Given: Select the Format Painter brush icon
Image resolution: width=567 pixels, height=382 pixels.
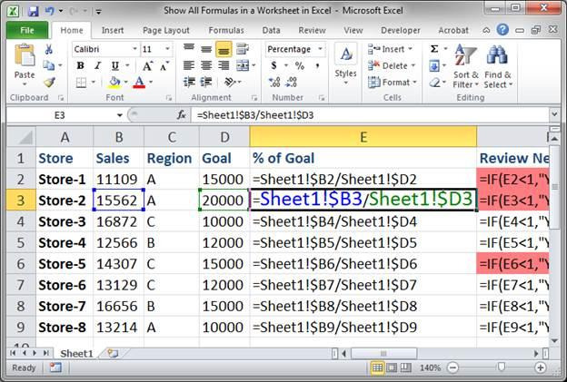Looking at the screenshot, I should tap(50, 83).
